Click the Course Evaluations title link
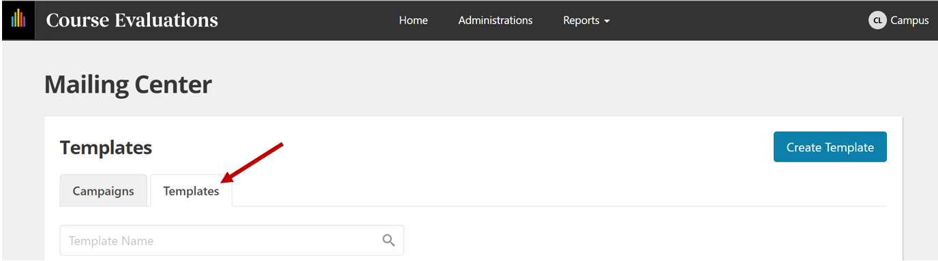The image size is (938, 261). point(132,20)
